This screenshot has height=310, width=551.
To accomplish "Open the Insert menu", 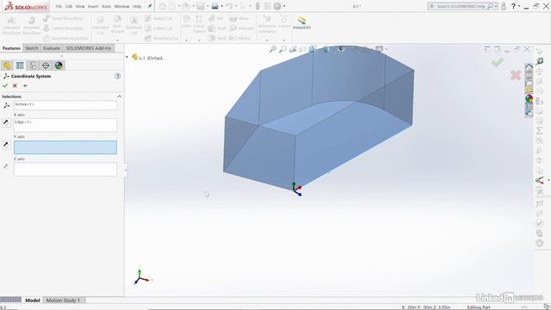I will (93, 6).
